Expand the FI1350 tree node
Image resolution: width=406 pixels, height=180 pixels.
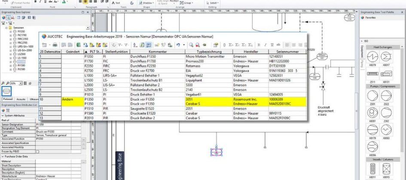pyautogui.click(x=11, y=31)
